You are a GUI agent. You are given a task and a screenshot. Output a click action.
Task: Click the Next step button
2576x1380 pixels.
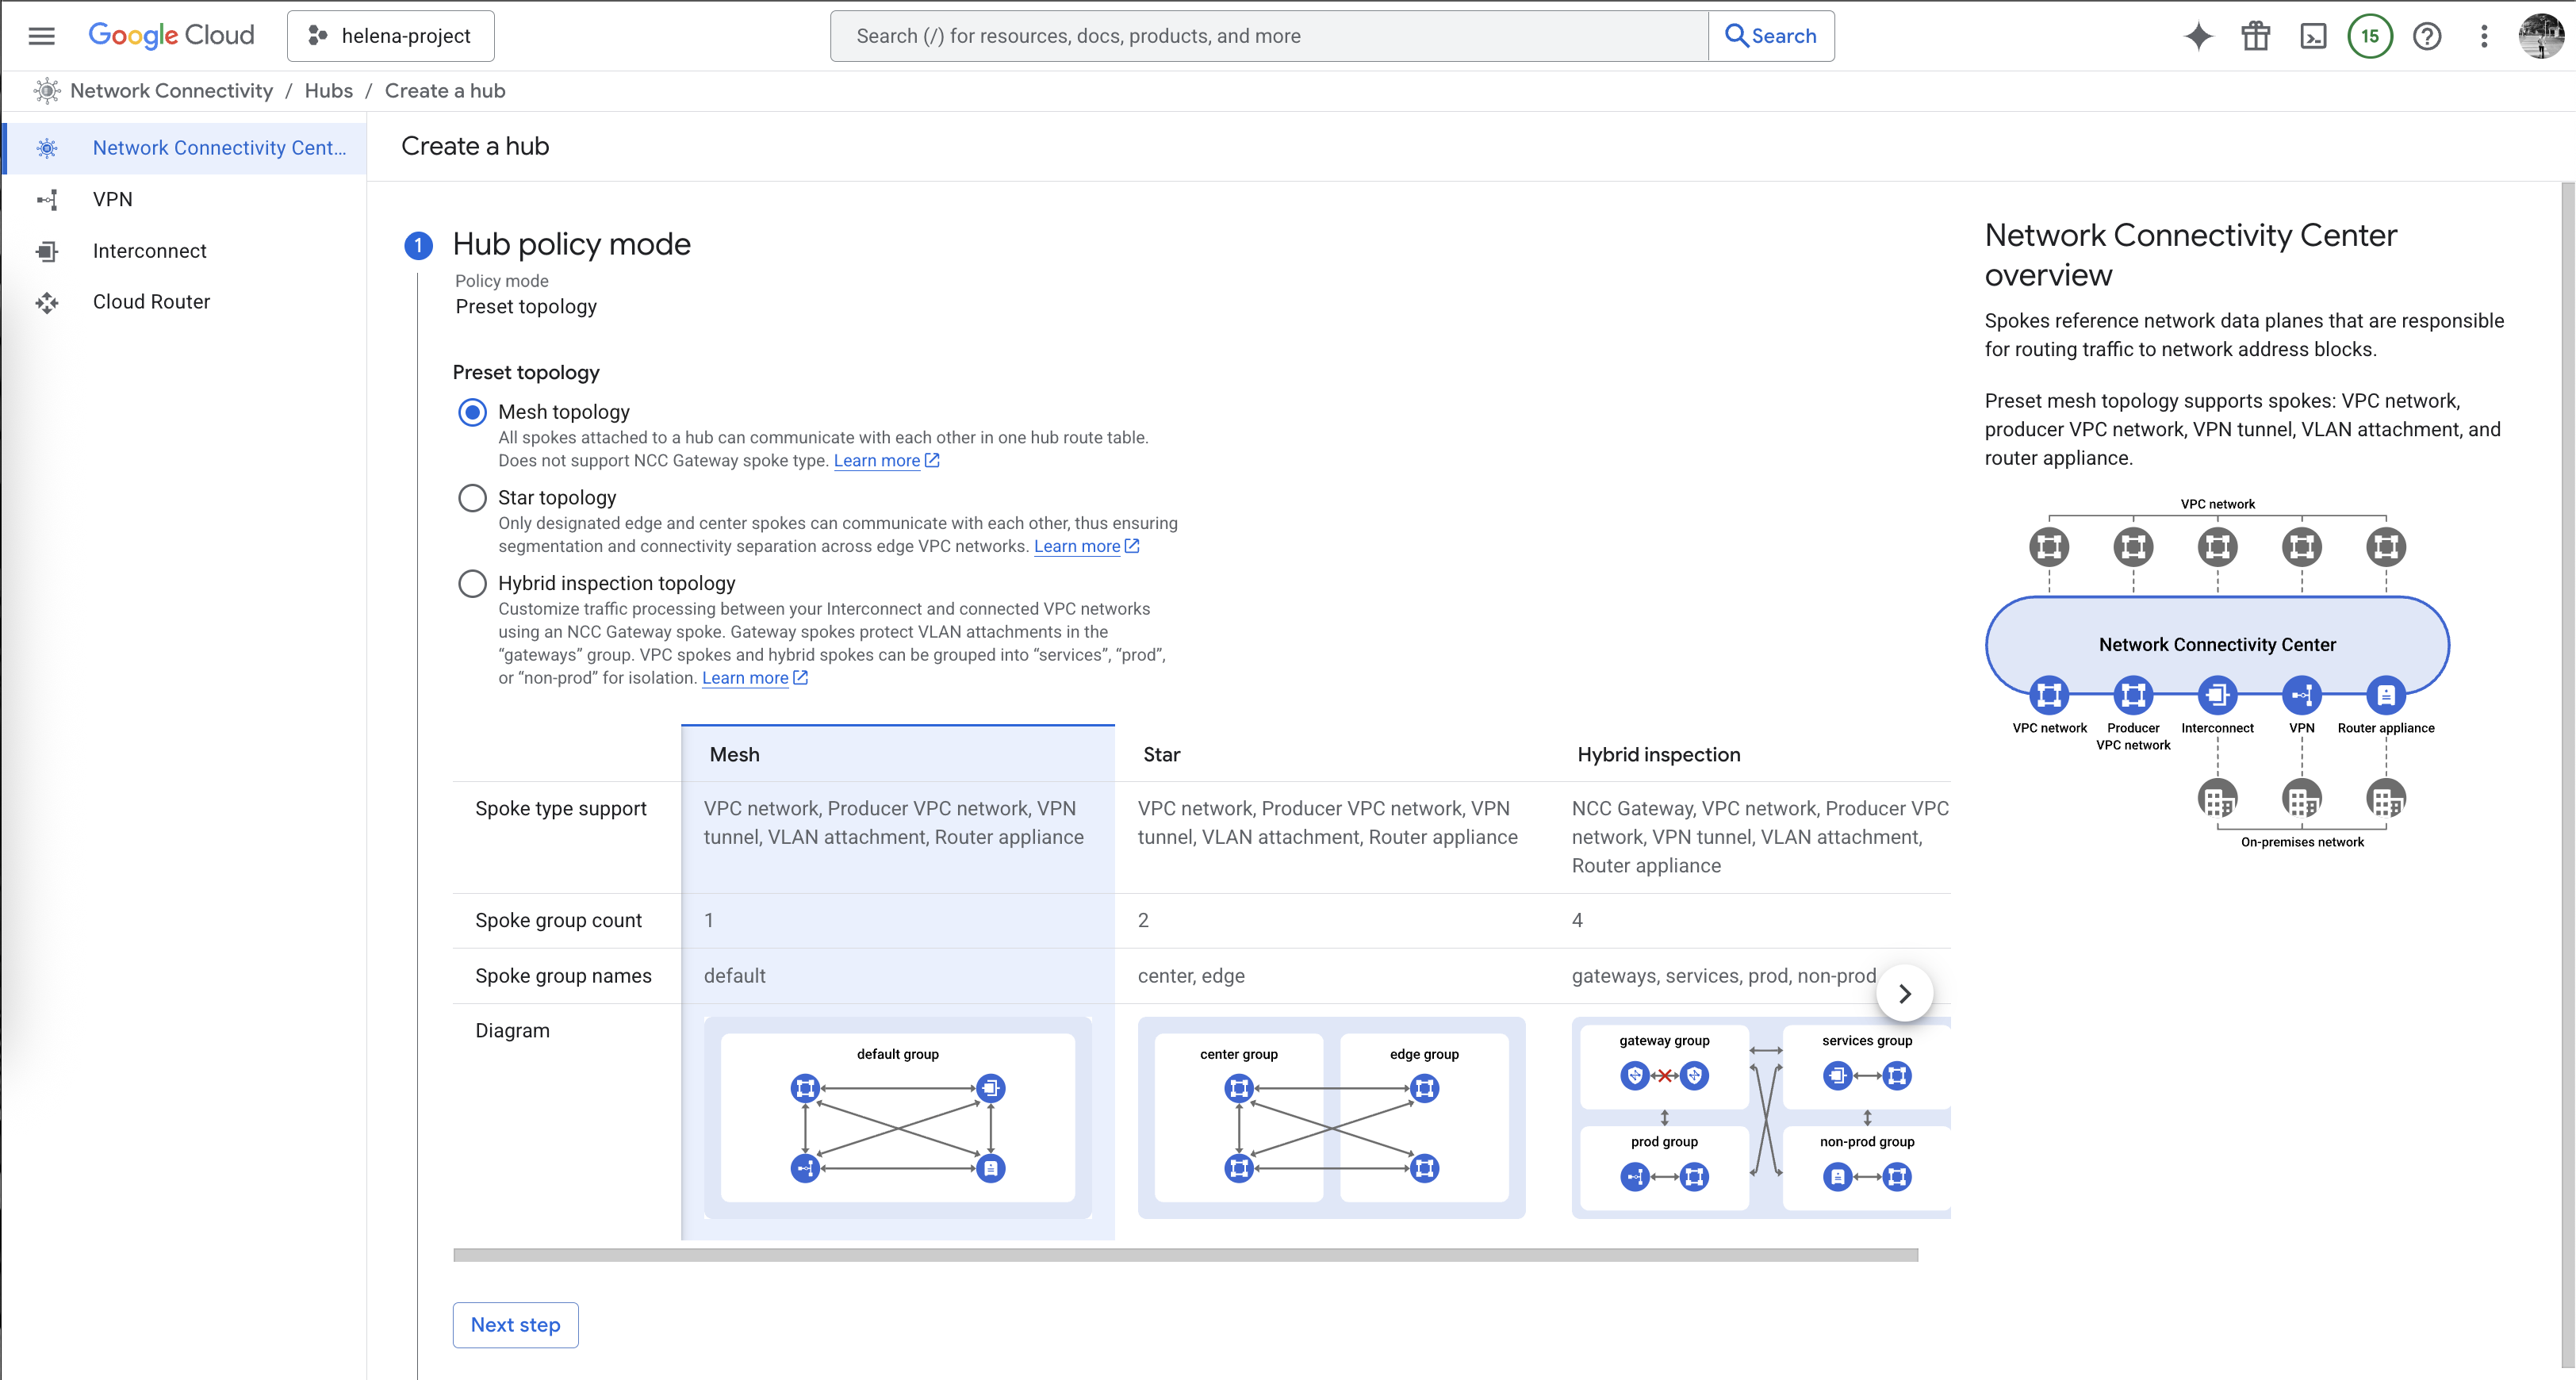(515, 1325)
